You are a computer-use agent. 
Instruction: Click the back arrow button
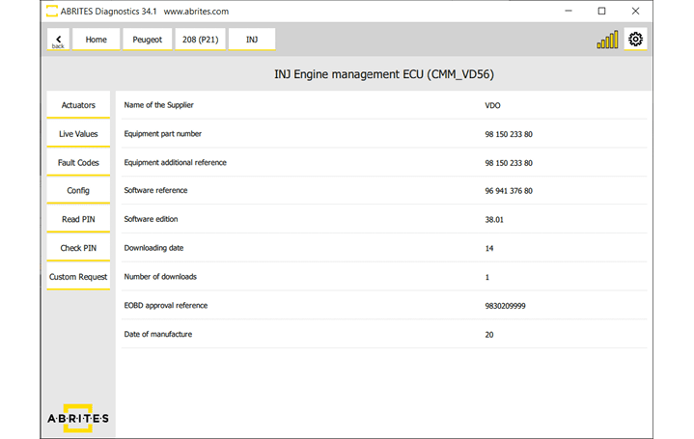[x=58, y=40]
